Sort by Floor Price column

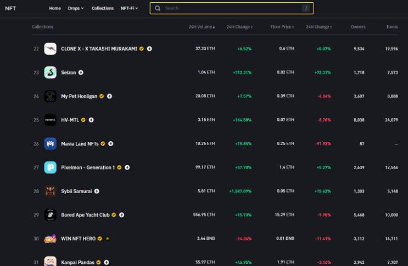282,27
